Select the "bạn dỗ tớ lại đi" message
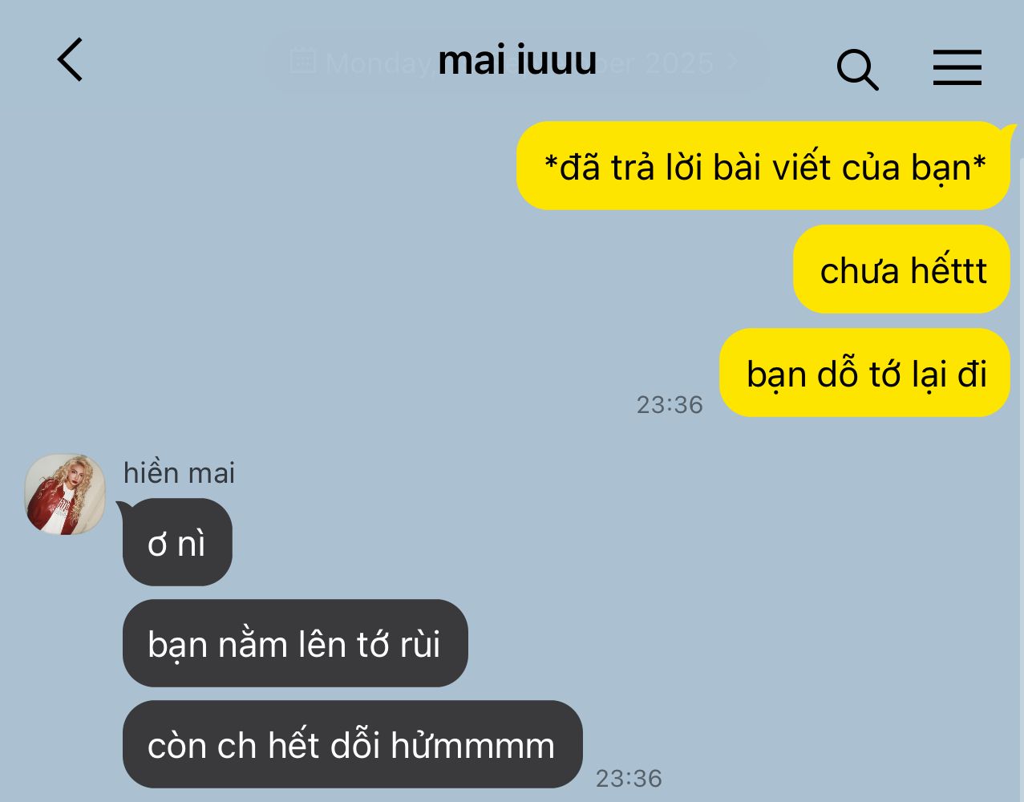Viewport: 1024px width, 802px height. coord(865,373)
